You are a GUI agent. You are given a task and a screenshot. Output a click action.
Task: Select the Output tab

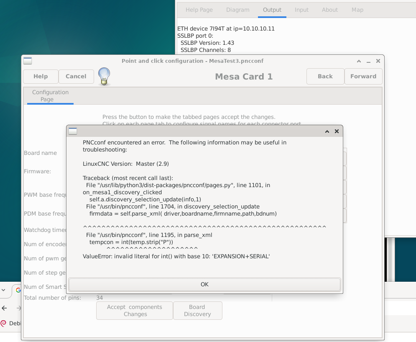pos(272,10)
